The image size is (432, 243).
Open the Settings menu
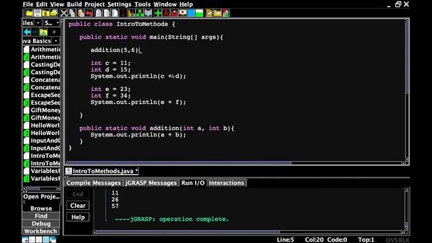pyautogui.click(x=119, y=4)
